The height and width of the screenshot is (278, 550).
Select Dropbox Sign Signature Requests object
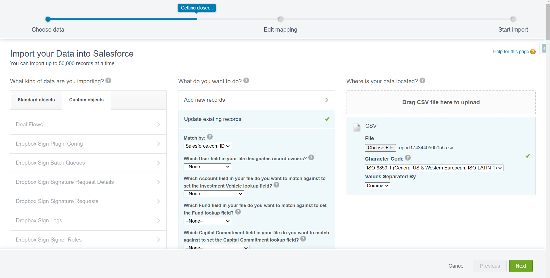coord(88,201)
